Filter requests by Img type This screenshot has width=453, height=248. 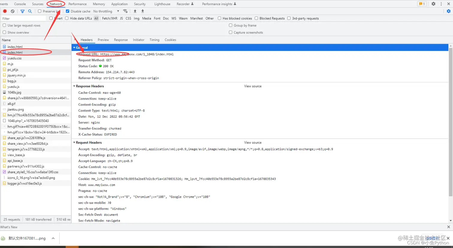tap(137, 18)
